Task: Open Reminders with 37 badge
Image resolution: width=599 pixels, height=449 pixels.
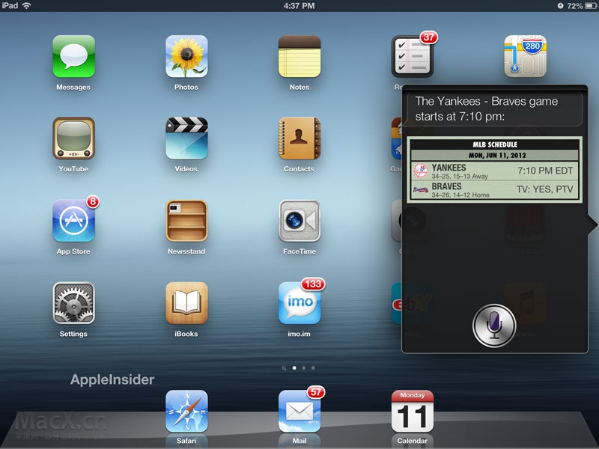Action: (x=413, y=57)
